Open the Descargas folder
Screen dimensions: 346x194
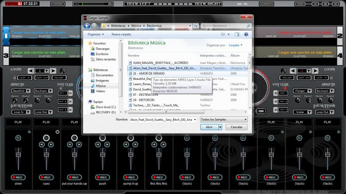[x=103, y=49]
